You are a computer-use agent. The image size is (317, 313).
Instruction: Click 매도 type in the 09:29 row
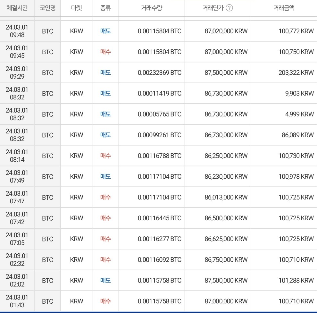click(x=105, y=72)
